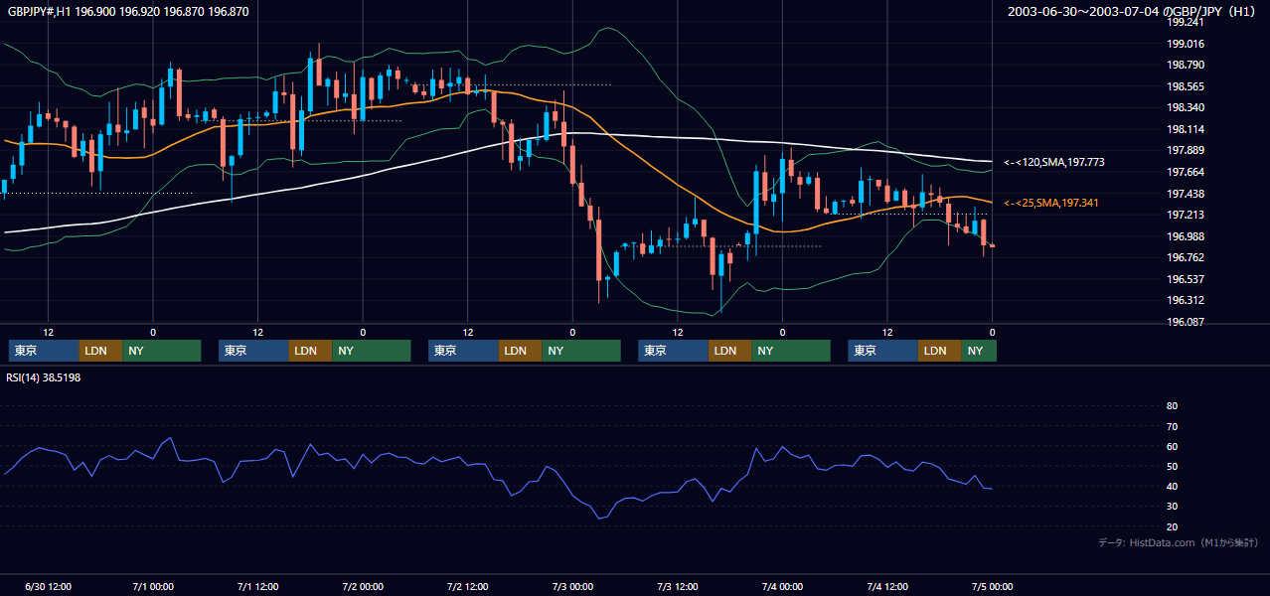
Task: Select the 7/3 12:00 time axis label
Action: click(x=677, y=586)
